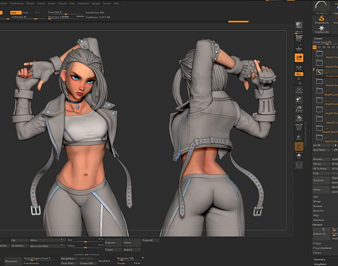This screenshot has width=338, height=266.
Task: Collapse the Subtool palette header
Action: click(x=318, y=38)
